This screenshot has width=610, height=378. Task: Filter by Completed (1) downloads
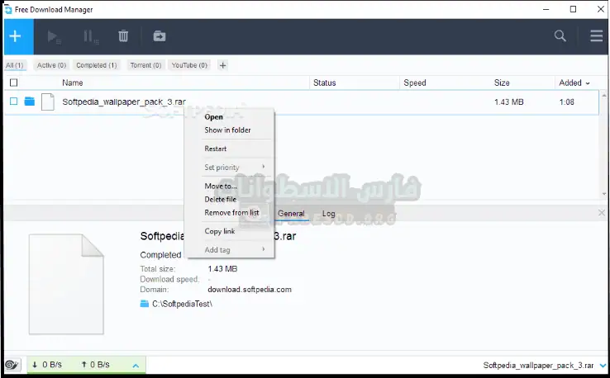(97, 65)
